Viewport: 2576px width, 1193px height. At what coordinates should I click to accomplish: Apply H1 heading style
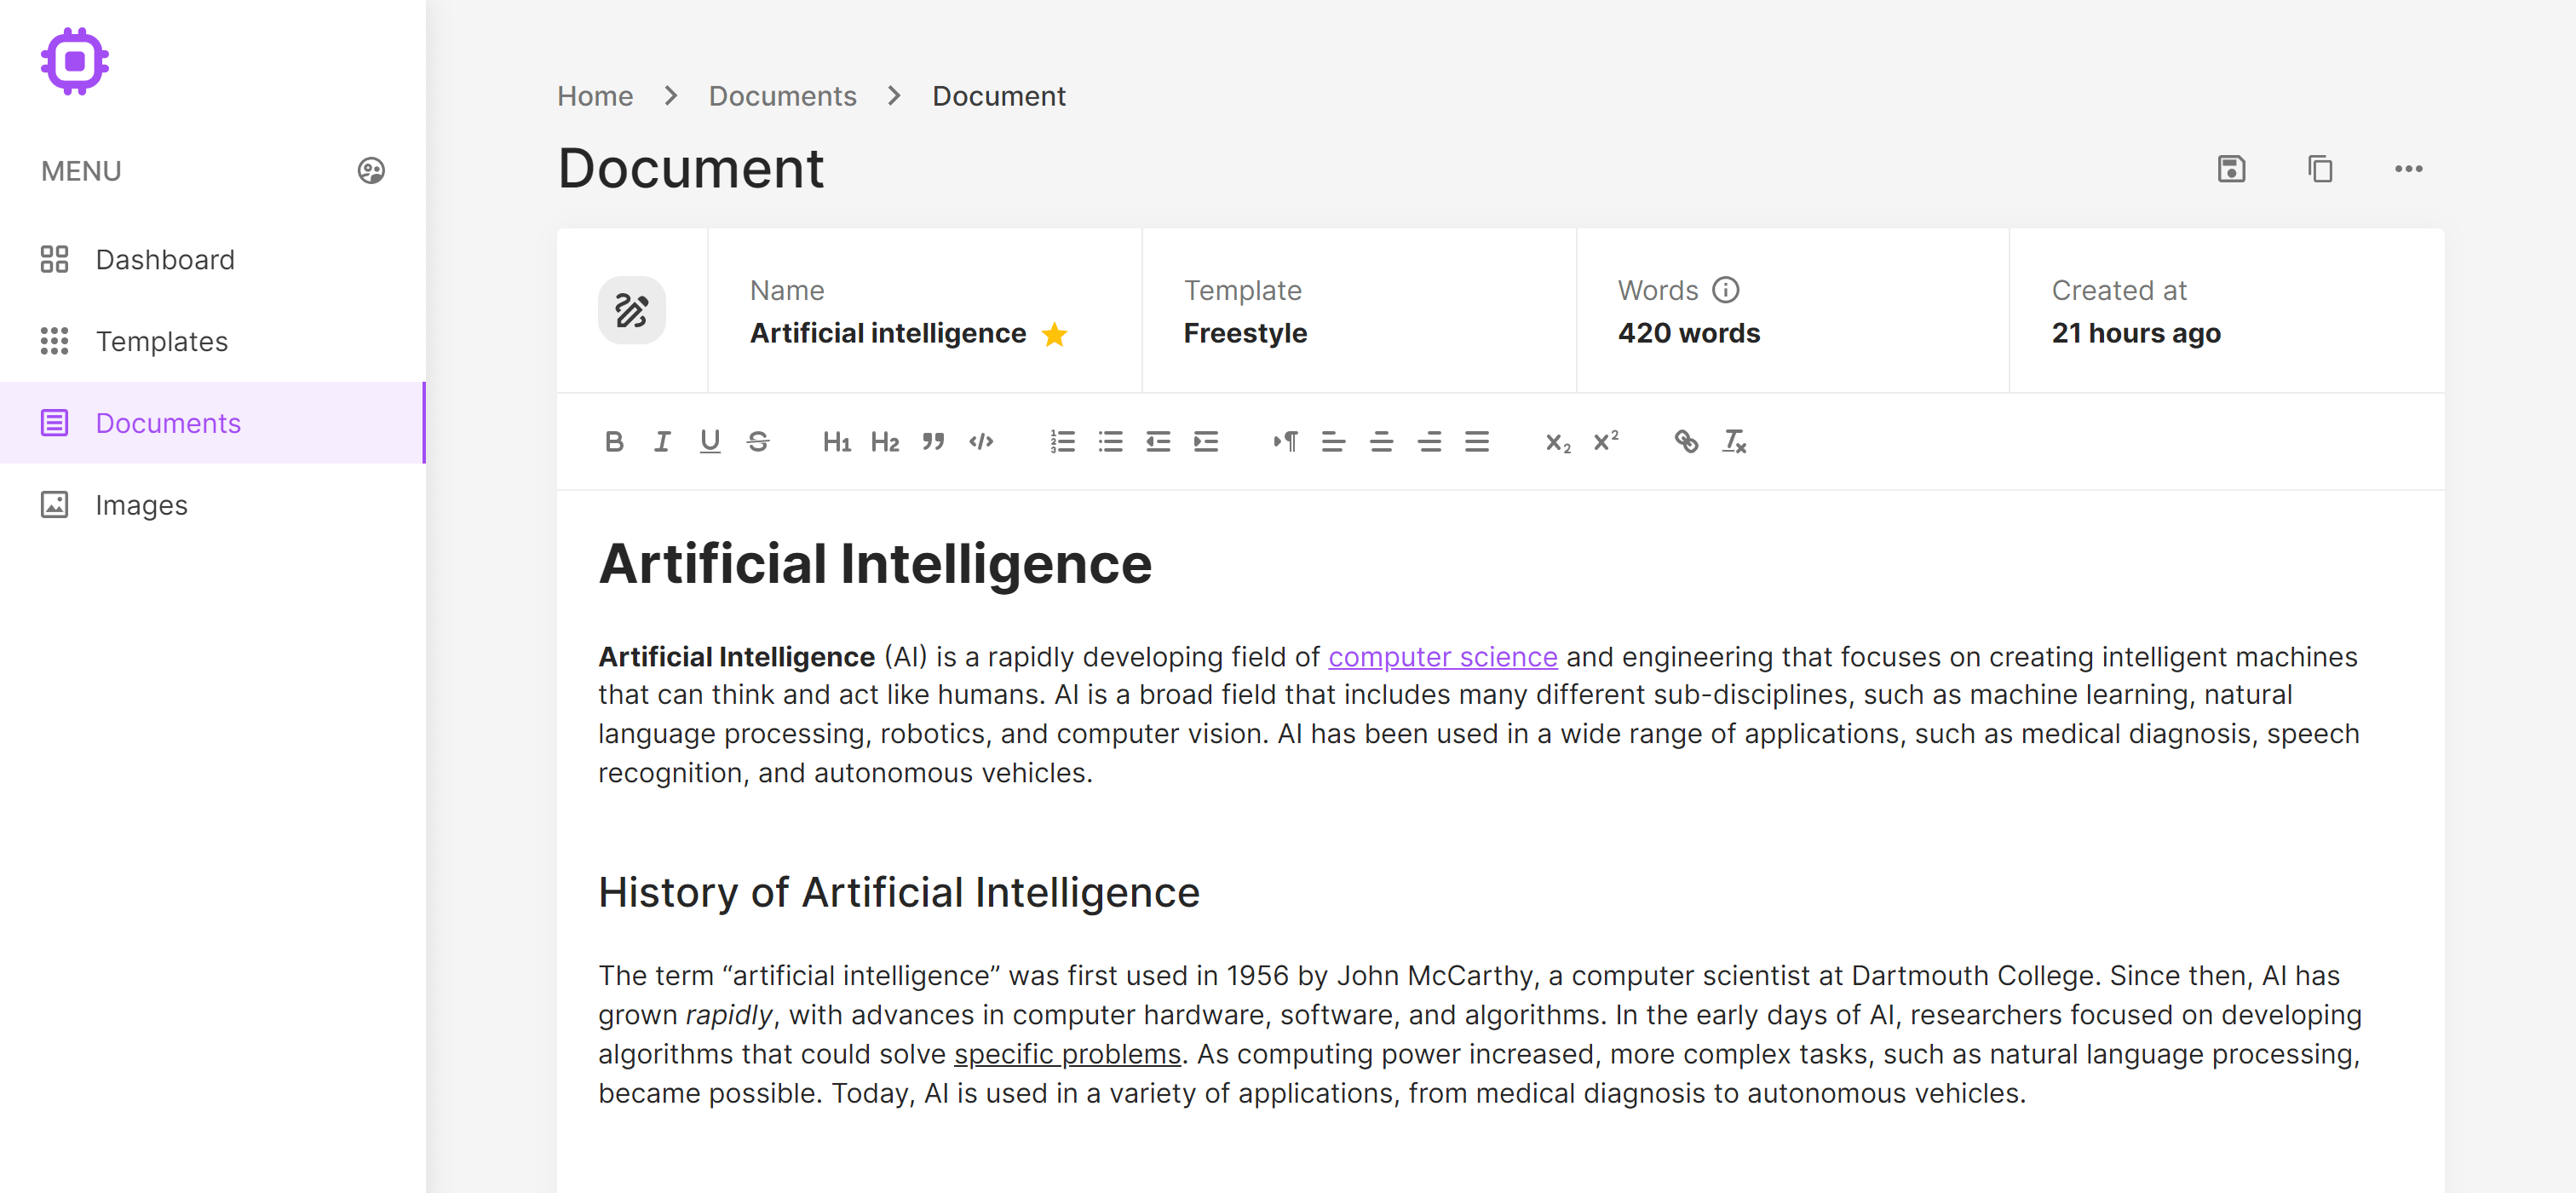click(x=837, y=441)
